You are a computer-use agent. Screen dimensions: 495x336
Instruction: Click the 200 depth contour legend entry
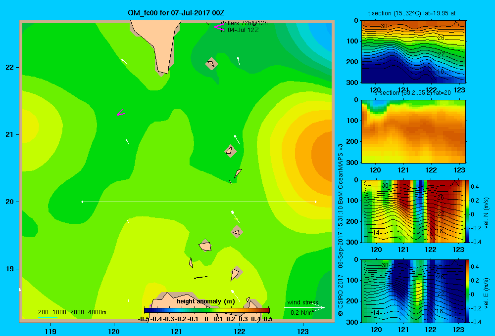point(43,312)
